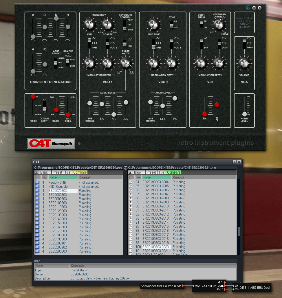Viewport: 282px width, 298px height.
Task: Click the swap arrows icon between preset panes
Action: (x=125, y=168)
